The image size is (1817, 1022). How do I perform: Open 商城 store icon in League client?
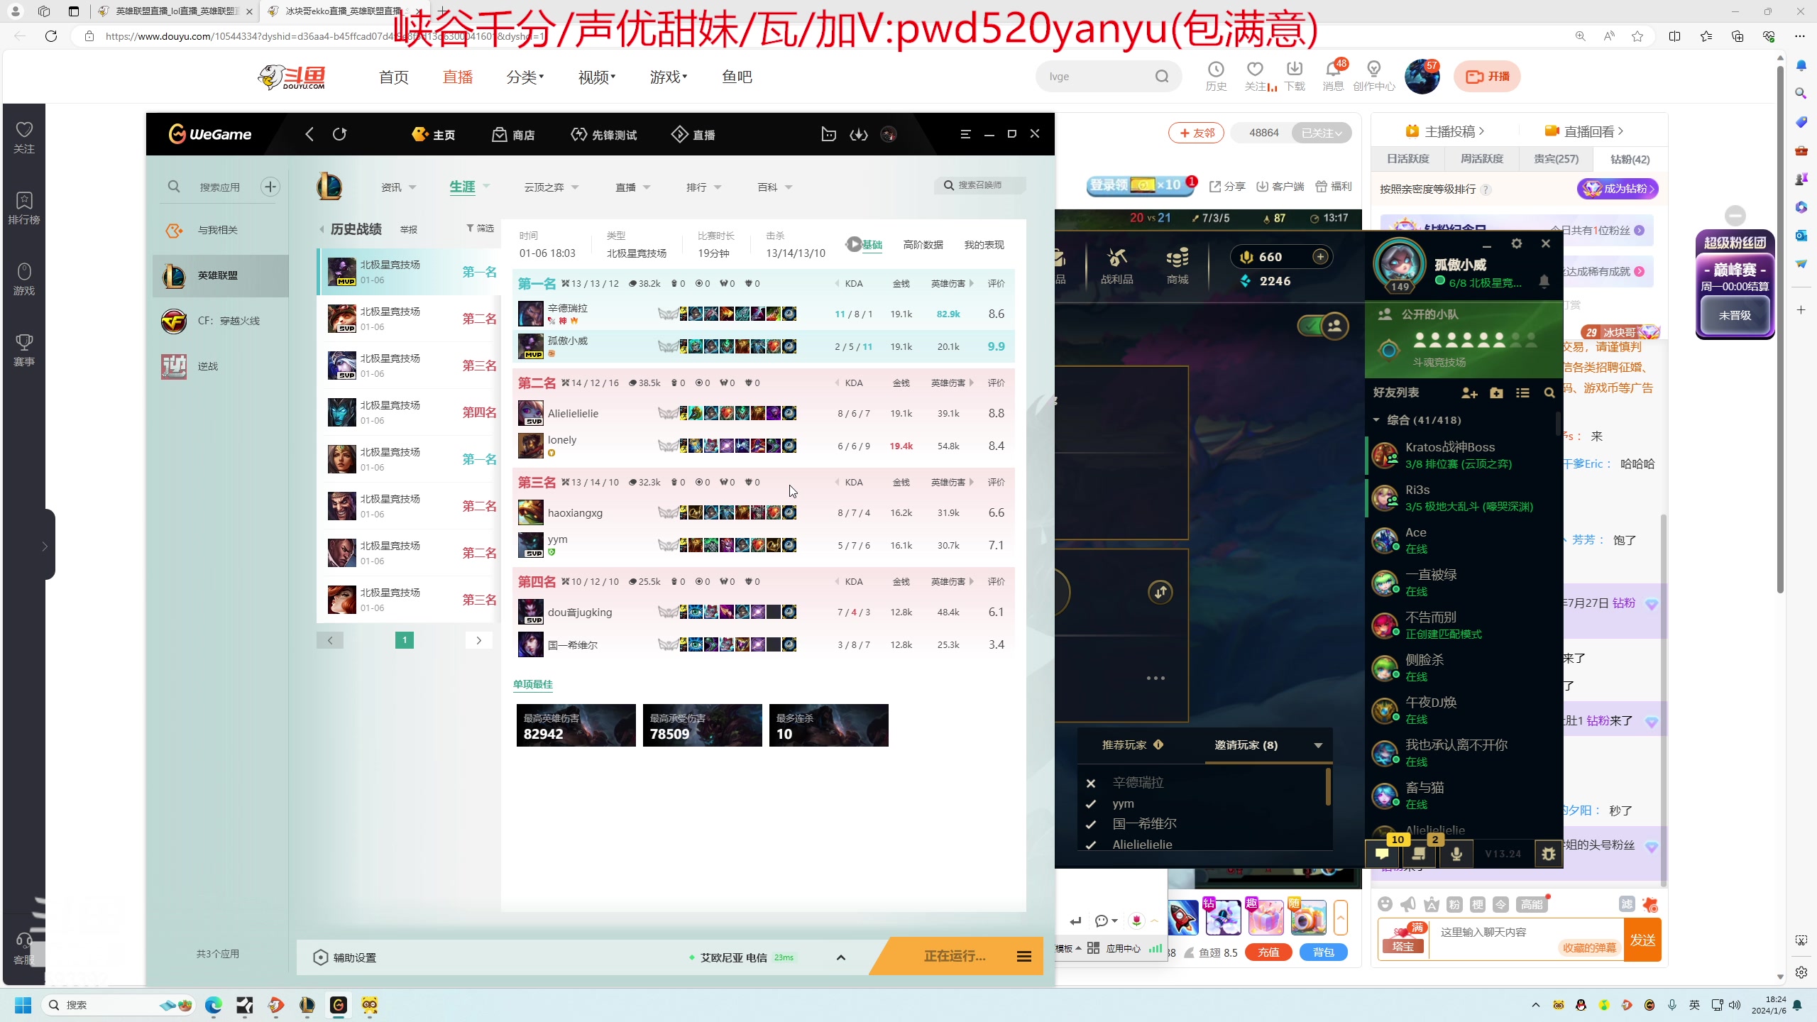pos(1178,258)
